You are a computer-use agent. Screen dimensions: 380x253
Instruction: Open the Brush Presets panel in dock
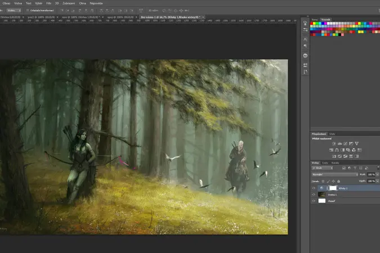pyautogui.click(x=305, y=30)
